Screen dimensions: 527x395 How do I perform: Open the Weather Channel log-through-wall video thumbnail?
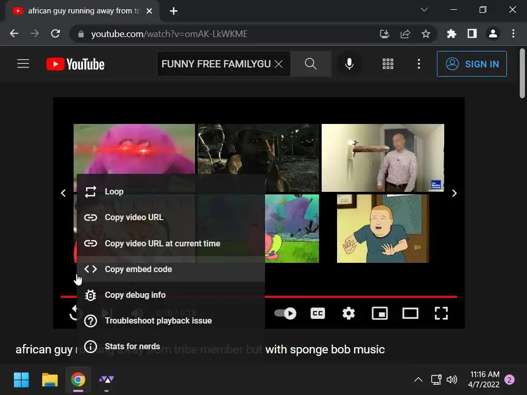(x=383, y=158)
